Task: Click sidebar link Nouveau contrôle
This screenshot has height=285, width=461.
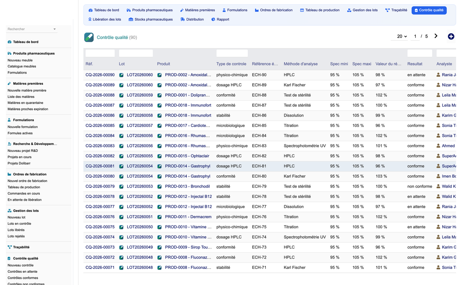Action: coord(20,265)
